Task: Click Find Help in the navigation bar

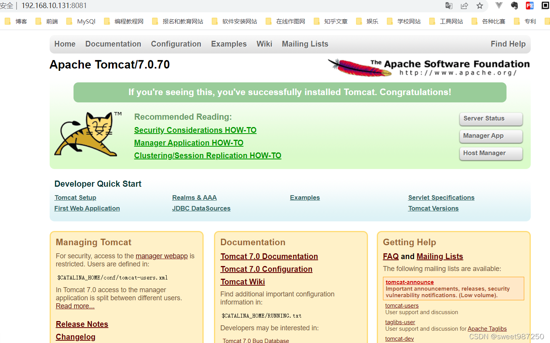Action: point(508,44)
